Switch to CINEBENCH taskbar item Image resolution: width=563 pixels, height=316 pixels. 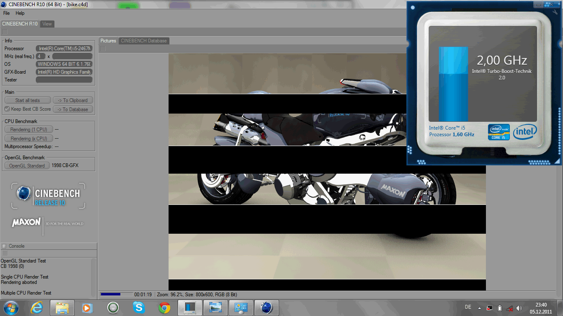point(267,307)
